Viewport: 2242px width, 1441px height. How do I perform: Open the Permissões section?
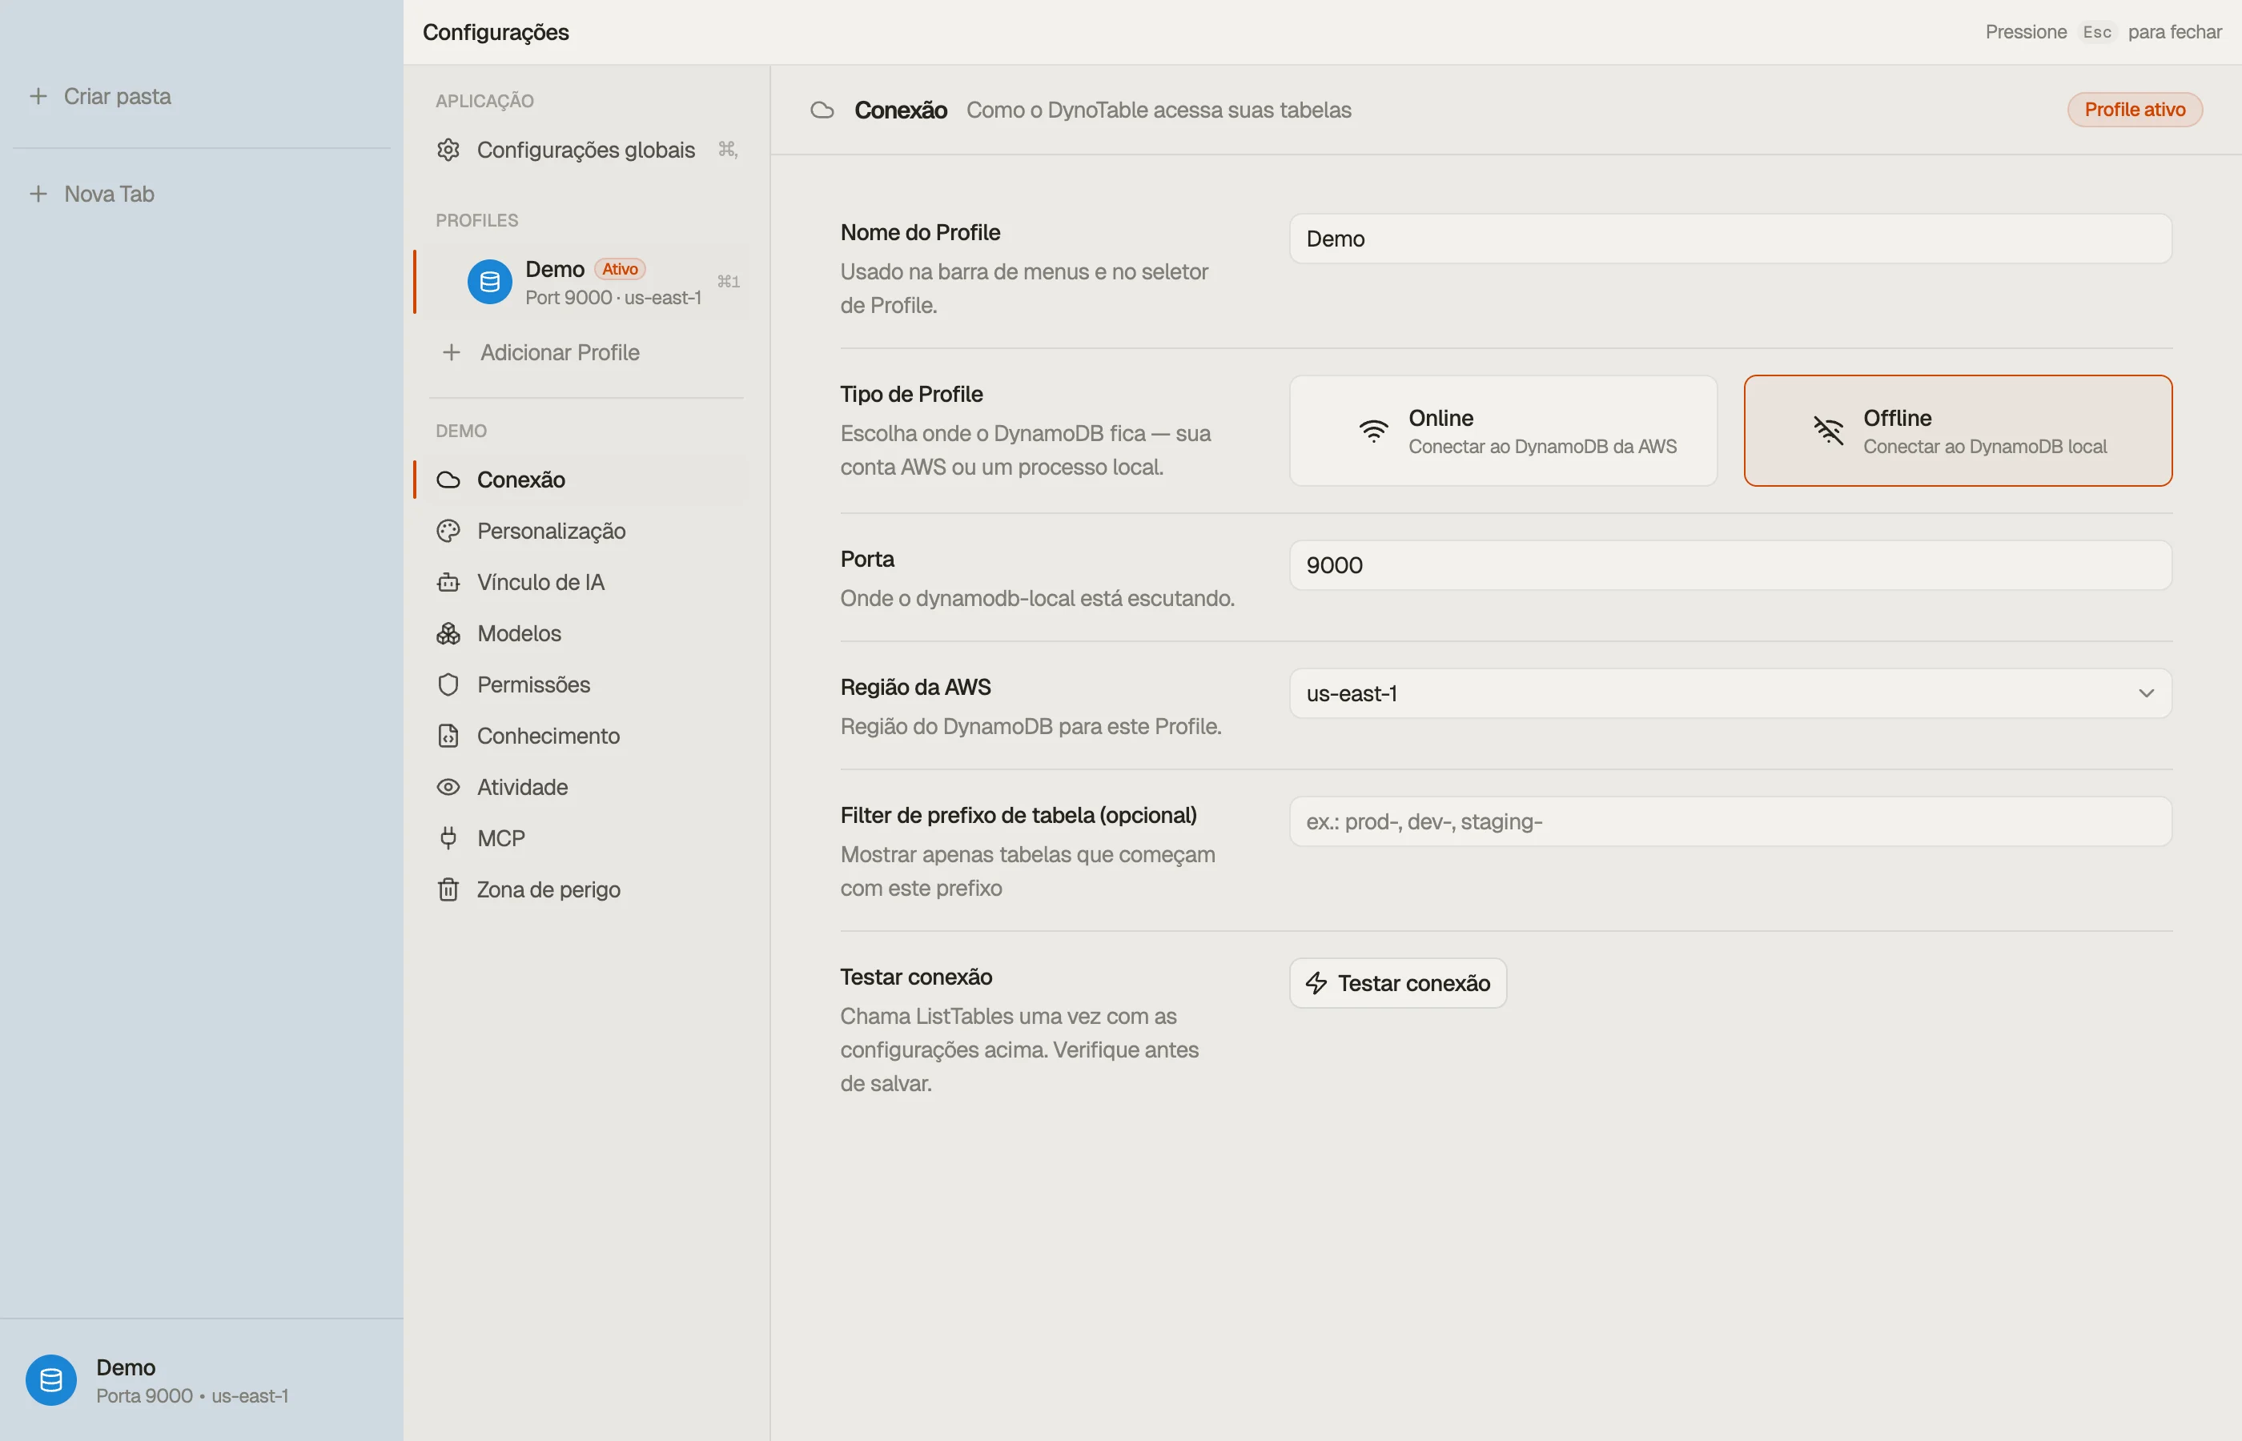pyautogui.click(x=586, y=685)
